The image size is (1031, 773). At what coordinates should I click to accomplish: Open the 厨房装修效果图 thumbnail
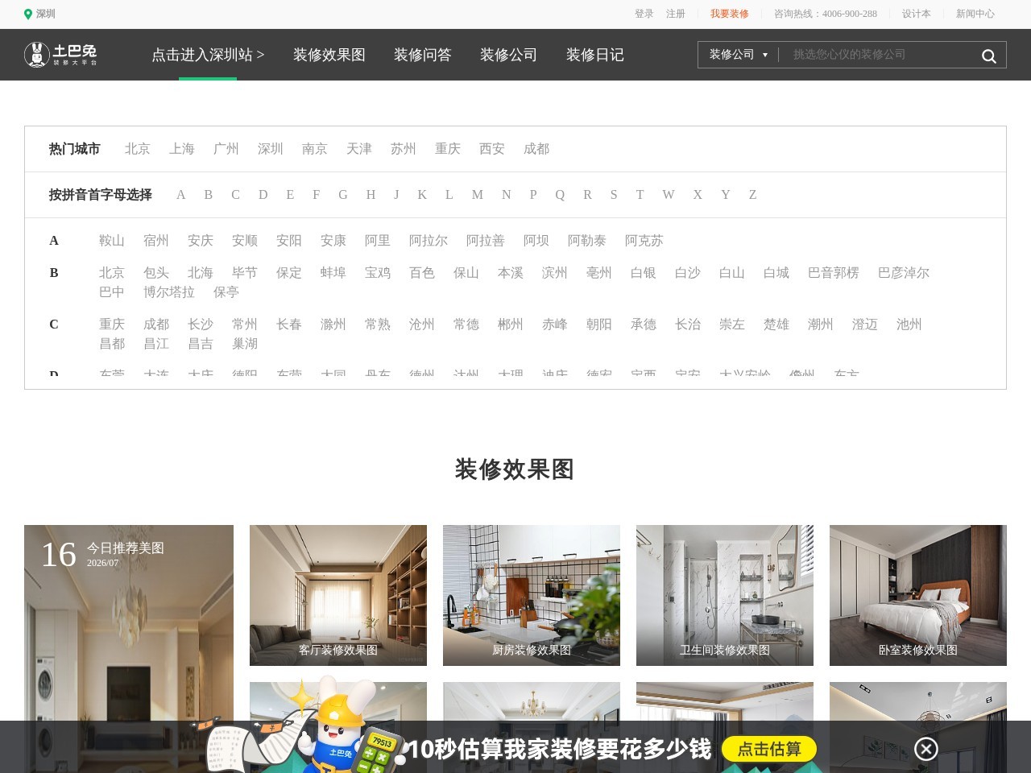pyautogui.click(x=532, y=595)
